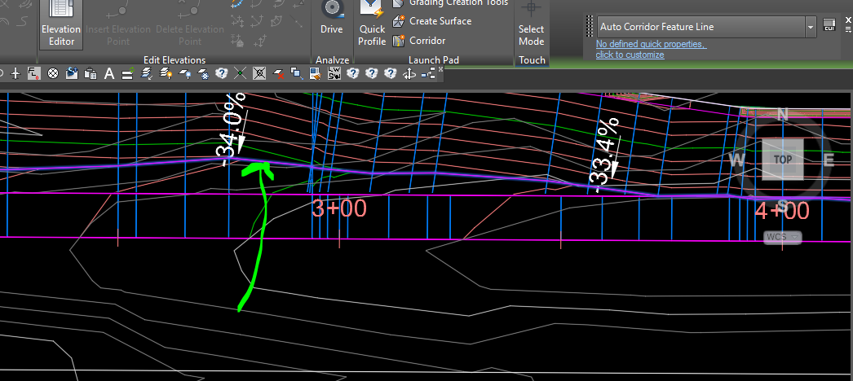The width and height of the screenshot is (853, 381).
Task: Click the 3D orbit toolbar icon
Action: [x=409, y=73]
